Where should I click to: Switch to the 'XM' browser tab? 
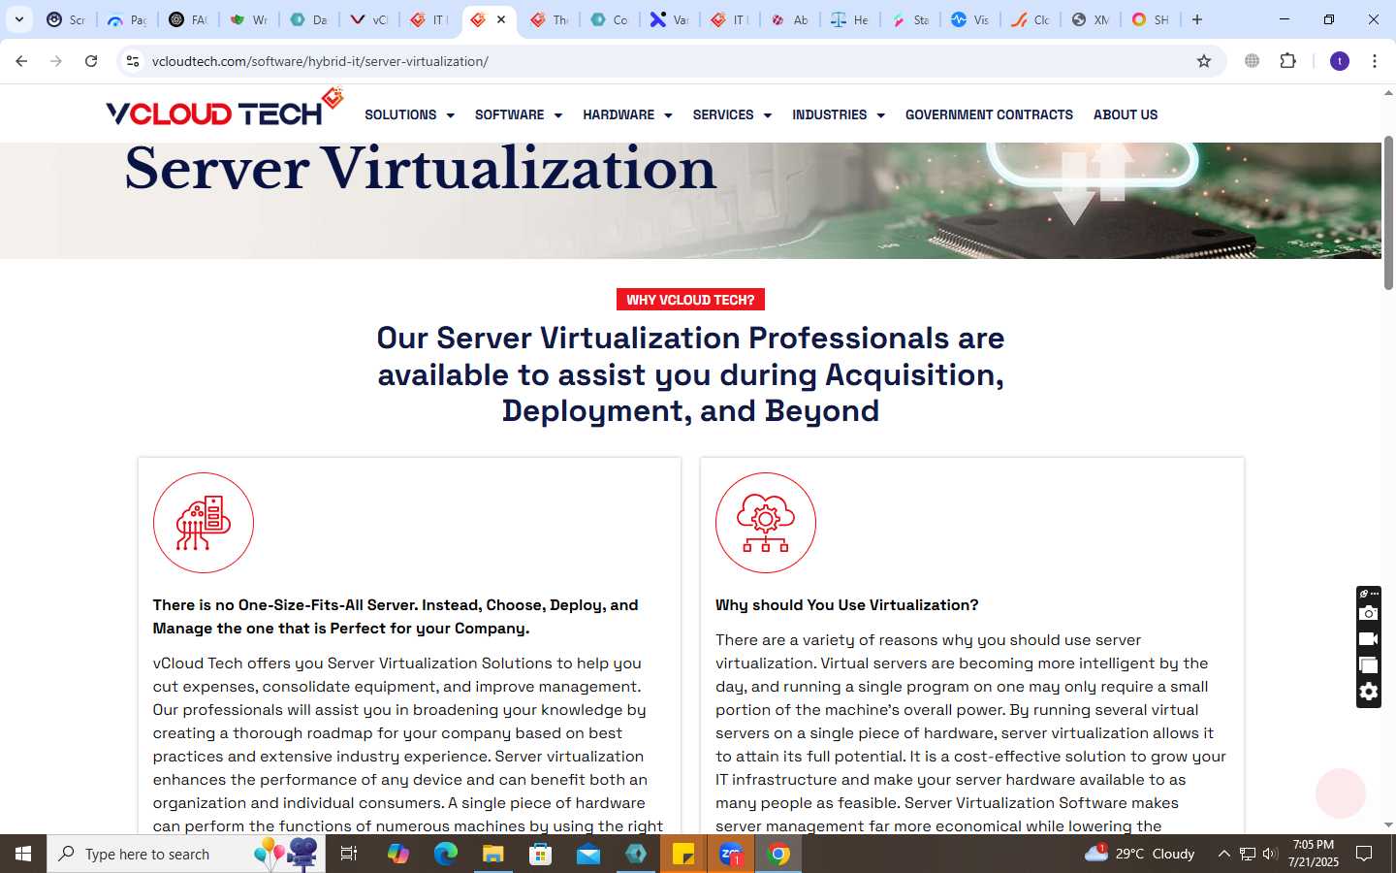1090,19
